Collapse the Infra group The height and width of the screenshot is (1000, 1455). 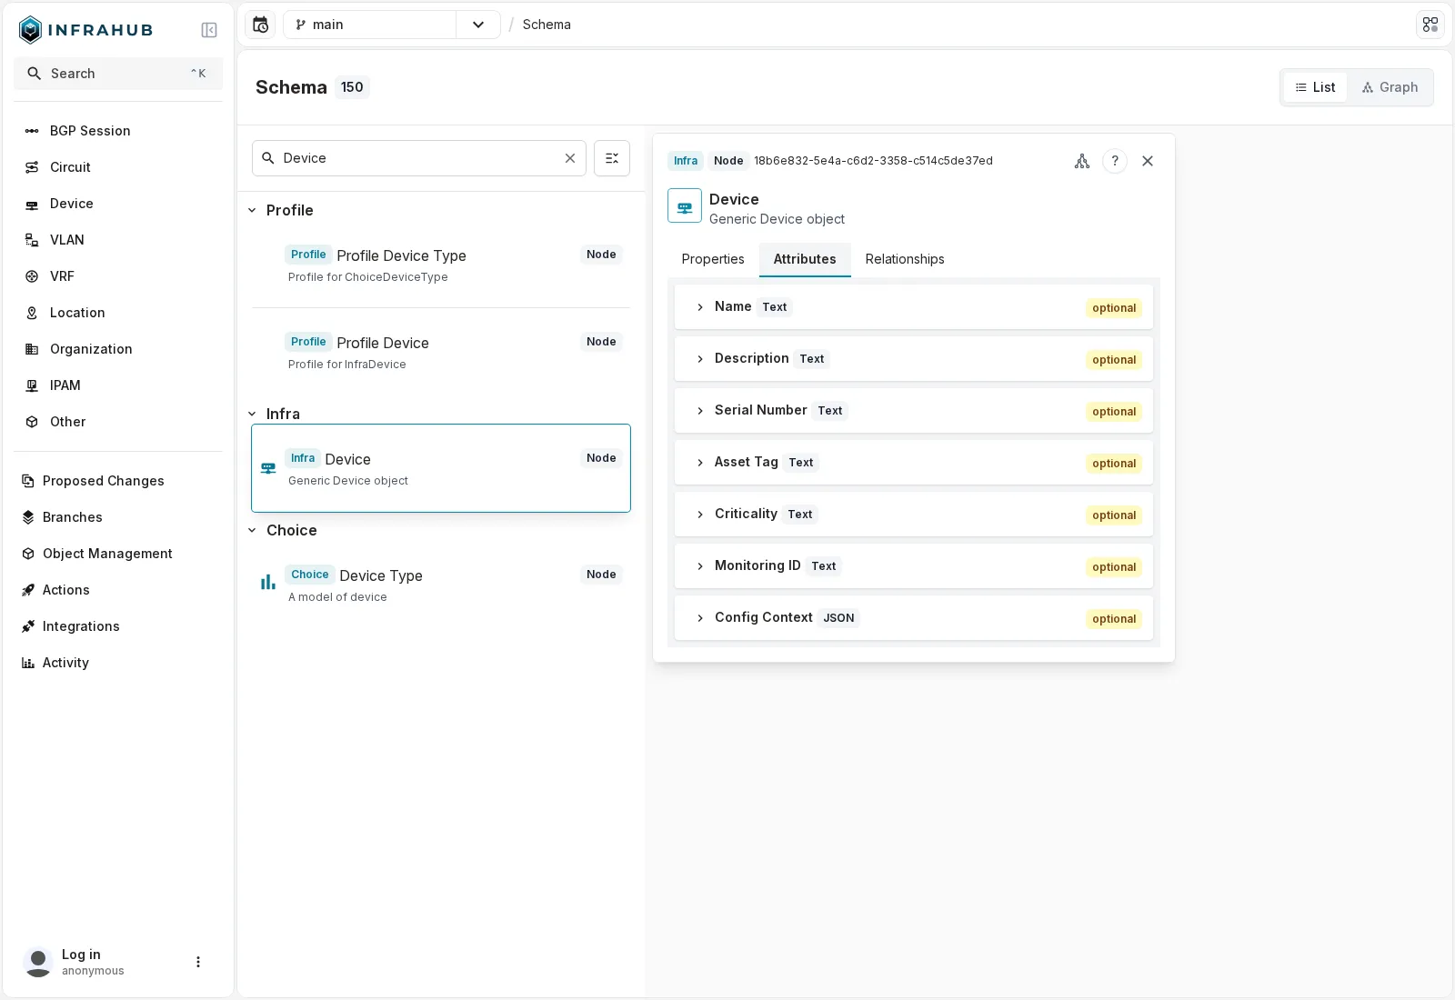(253, 415)
